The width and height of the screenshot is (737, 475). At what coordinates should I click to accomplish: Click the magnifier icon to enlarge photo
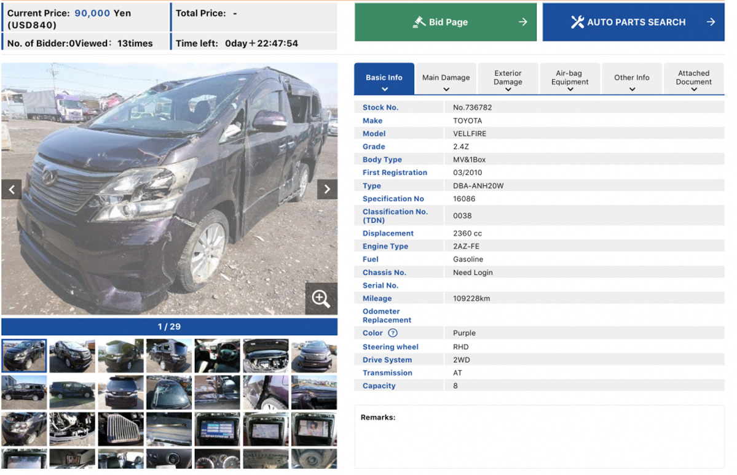pyautogui.click(x=321, y=299)
